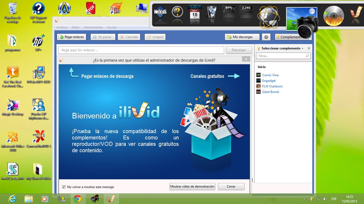This screenshot has height=204, width=364.
Task: Click the Limpiar button
Action: [155, 37]
